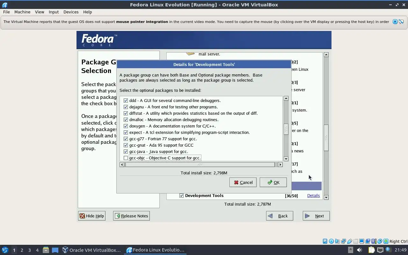This screenshot has height=255, width=408.
Task: Click the Fedora Linux Evolution taskbar entry
Action: click(155, 250)
